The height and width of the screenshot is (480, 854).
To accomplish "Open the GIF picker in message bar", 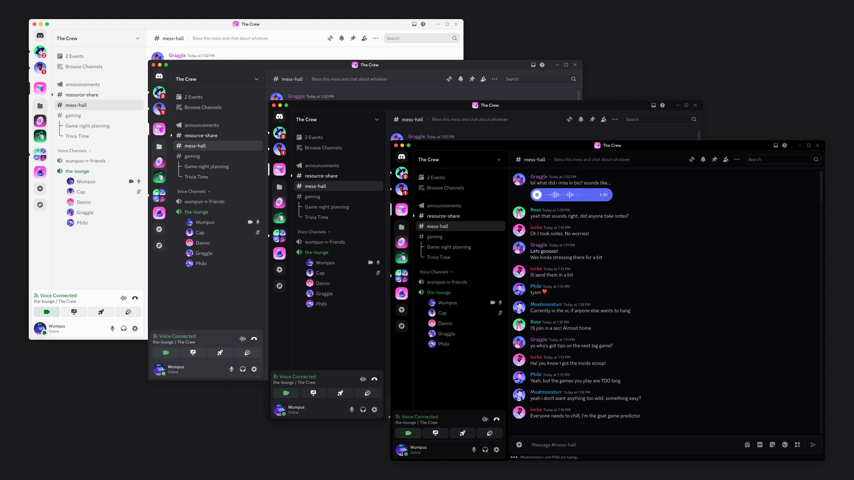I will point(760,445).
